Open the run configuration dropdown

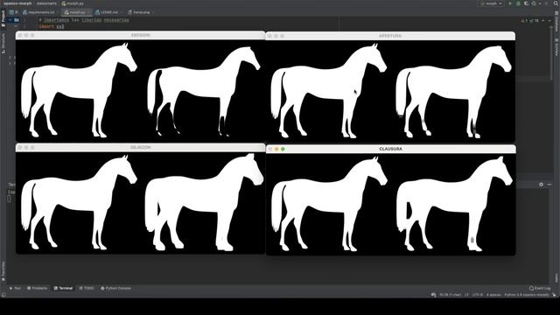pos(491,3)
